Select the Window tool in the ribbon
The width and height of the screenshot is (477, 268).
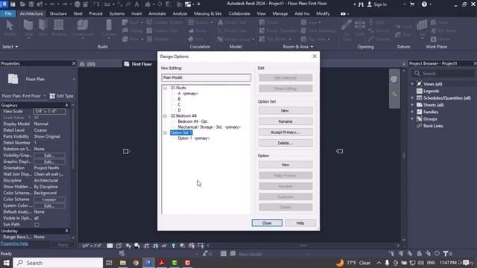pos(59,28)
